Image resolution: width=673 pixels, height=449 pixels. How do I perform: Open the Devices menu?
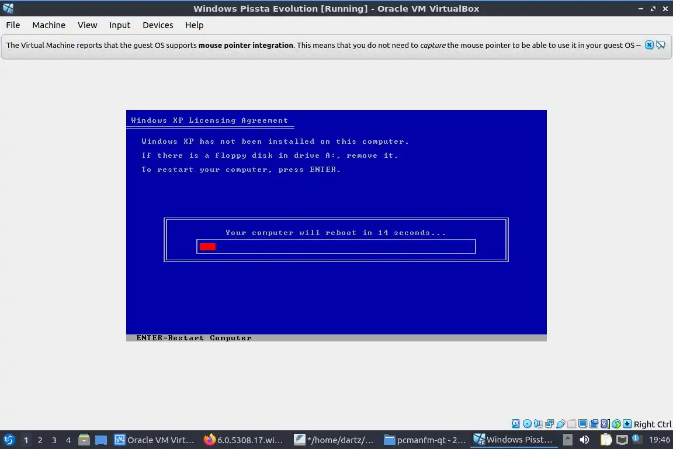158,25
